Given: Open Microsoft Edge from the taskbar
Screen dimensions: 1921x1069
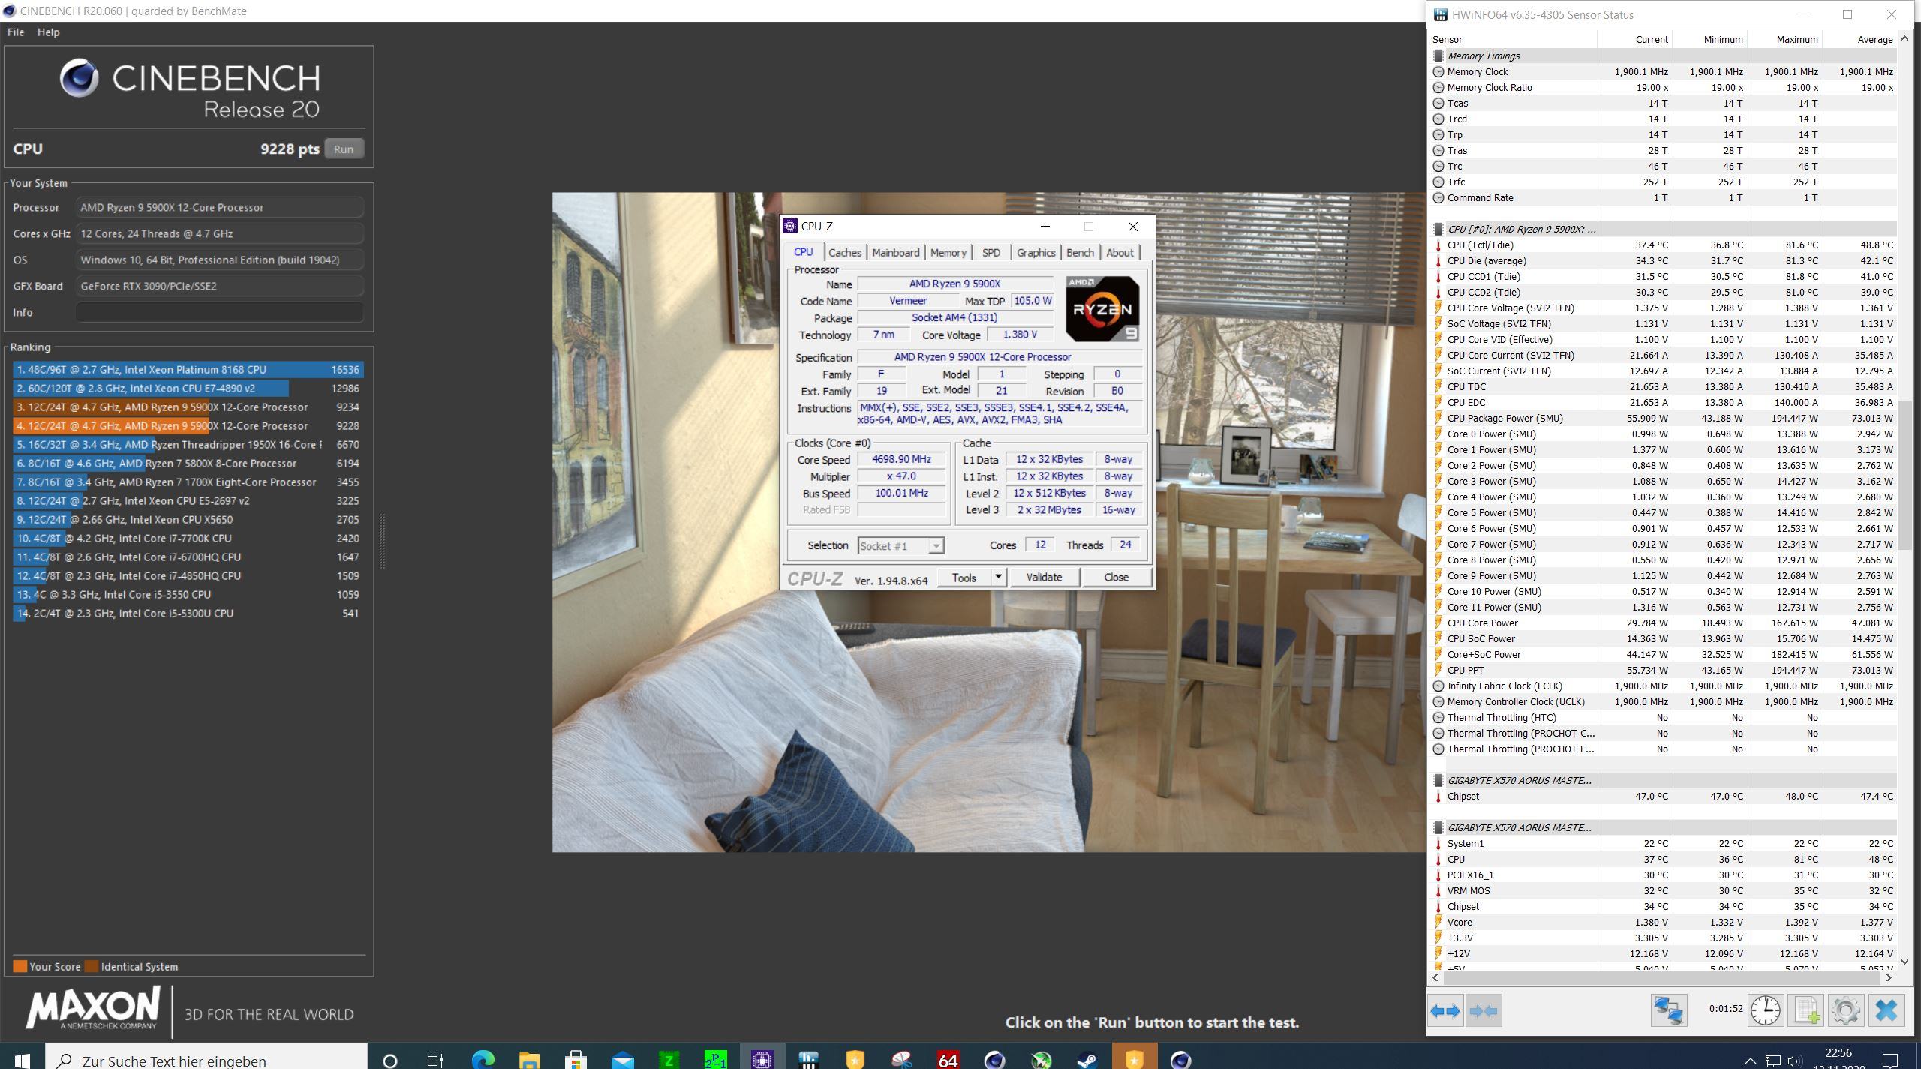Looking at the screenshot, I should pyautogui.click(x=483, y=1060).
